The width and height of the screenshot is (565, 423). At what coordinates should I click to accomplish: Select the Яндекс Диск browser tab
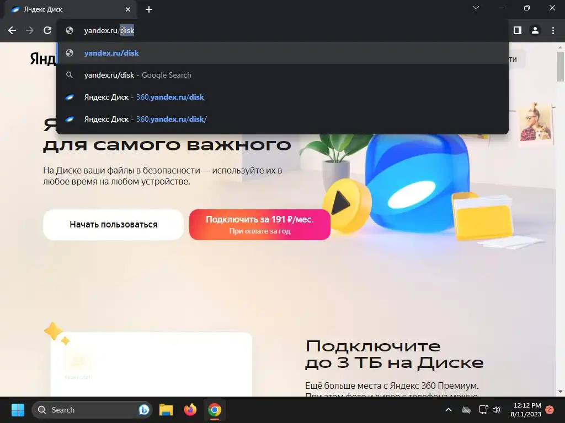tap(70, 9)
